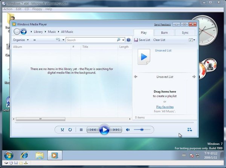The image size is (226, 168).
Task: Click the magnifier search icon
Action: tap(119, 40)
